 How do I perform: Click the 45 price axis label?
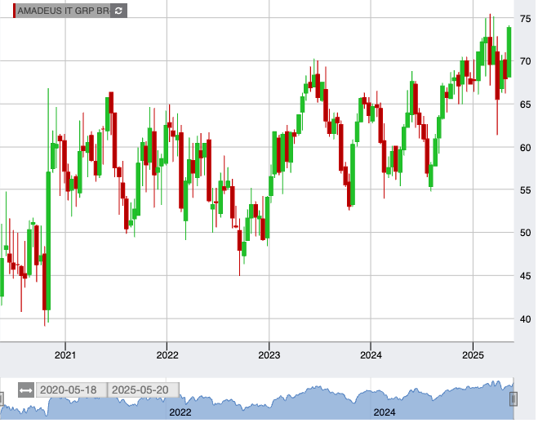525,276
